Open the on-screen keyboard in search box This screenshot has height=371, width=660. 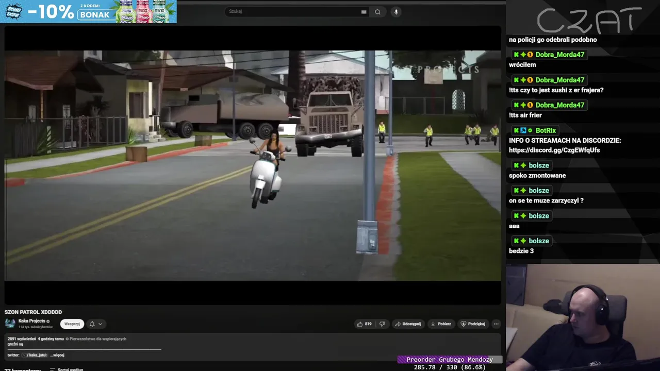pos(364,12)
